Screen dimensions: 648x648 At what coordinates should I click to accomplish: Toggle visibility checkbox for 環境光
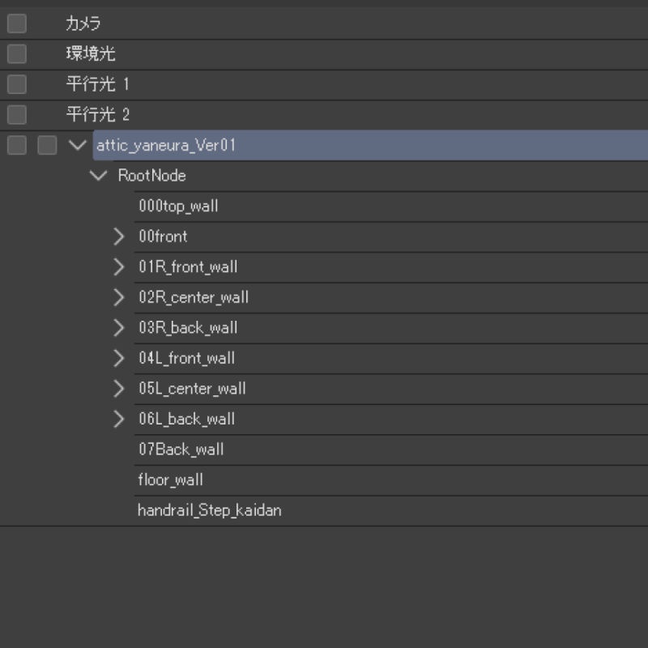point(16,54)
